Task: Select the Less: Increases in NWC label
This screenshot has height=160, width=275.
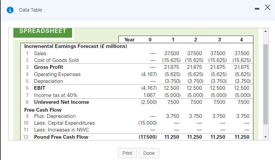Action: coord(61,130)
